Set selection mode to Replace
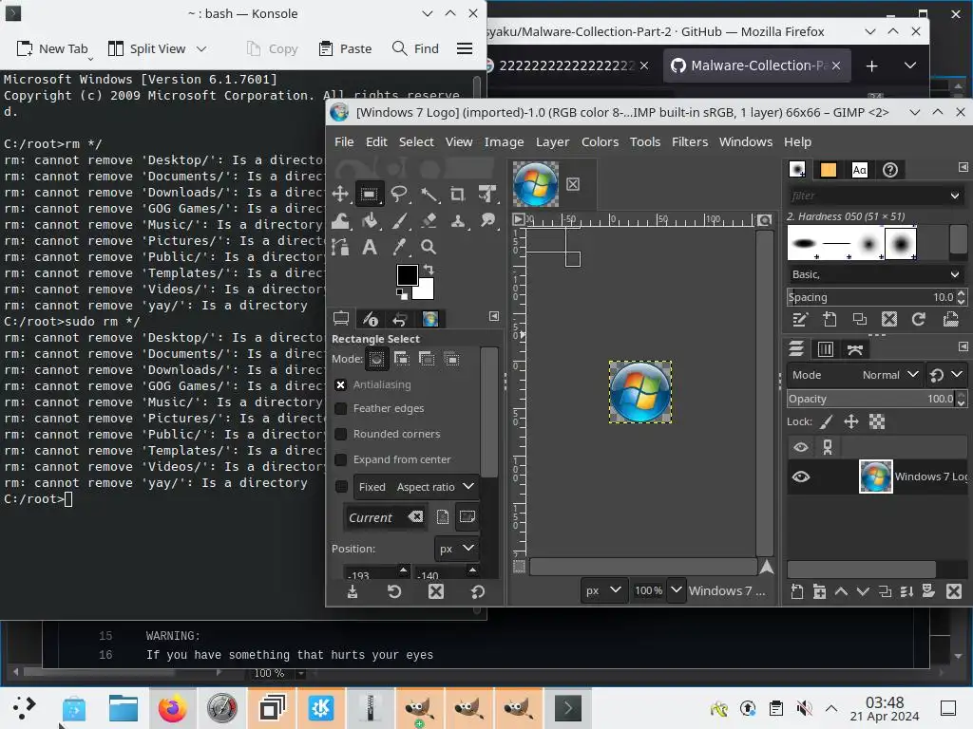This screenshot has height=729, width=973. coord(376,359)
